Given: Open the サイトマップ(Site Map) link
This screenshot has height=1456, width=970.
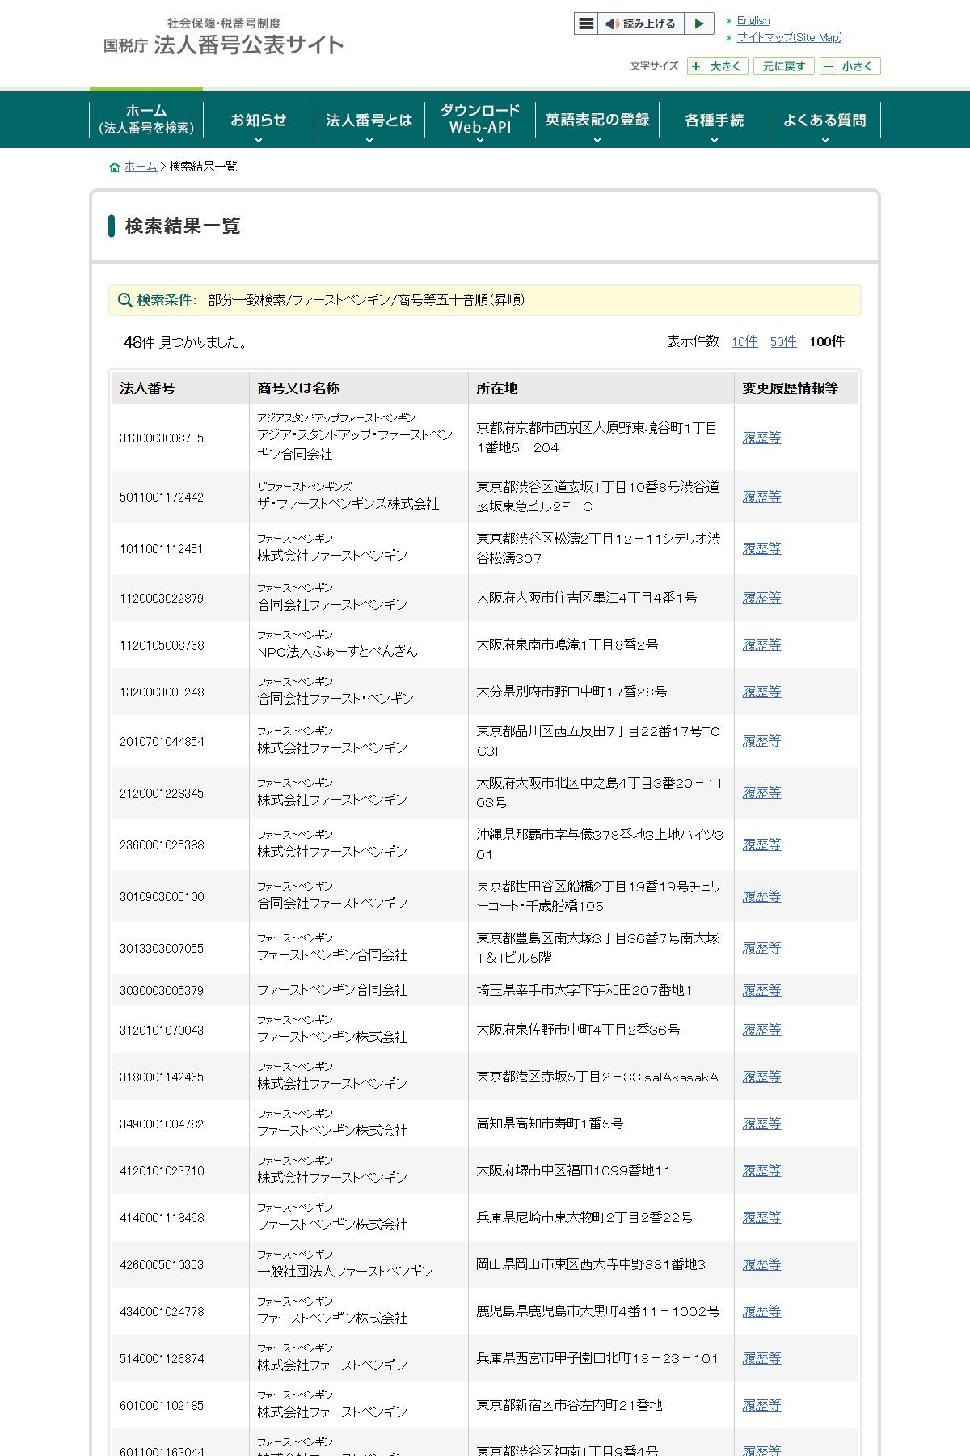Looking at the screenshot, I should click(x=789, y=37).
